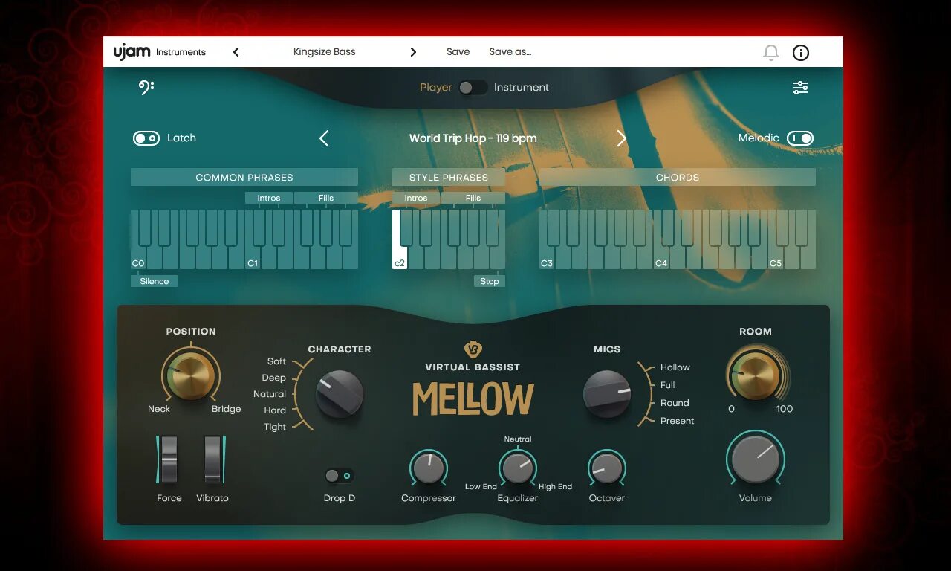Open the settings sliders icon
Image resolution: width=951 pixels, height=571 pixels.
click(x=800, y=88)
